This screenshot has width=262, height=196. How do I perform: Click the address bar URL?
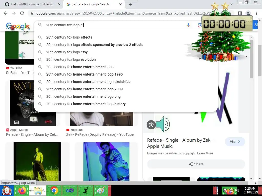(x=124, y=13)
